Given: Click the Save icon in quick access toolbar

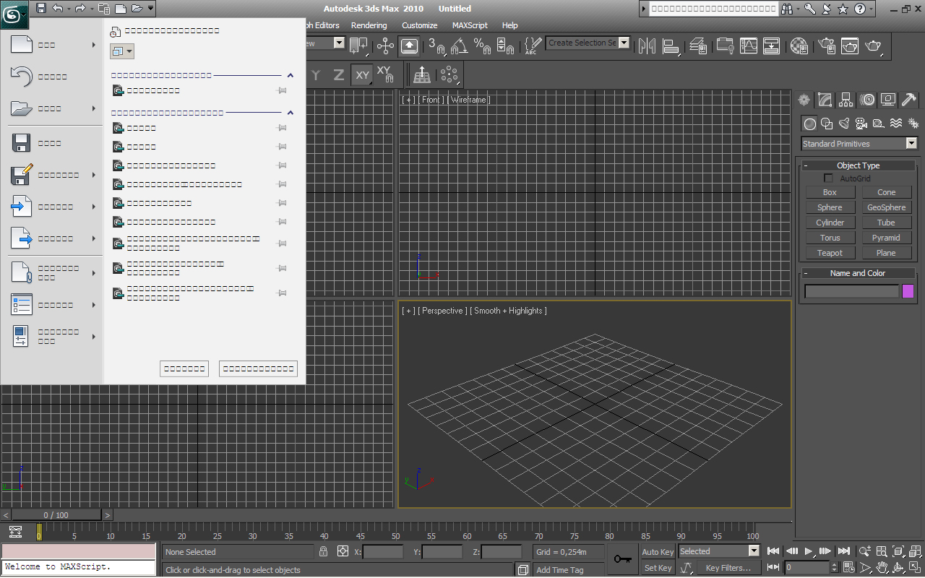Looking at the screenshot, I should tap(41, 9).
